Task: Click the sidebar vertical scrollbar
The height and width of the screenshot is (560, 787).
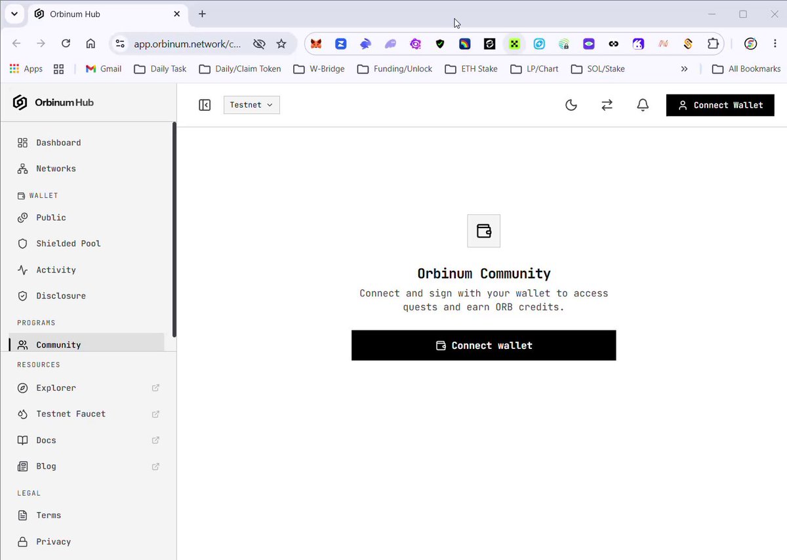Action: point(174,230)
